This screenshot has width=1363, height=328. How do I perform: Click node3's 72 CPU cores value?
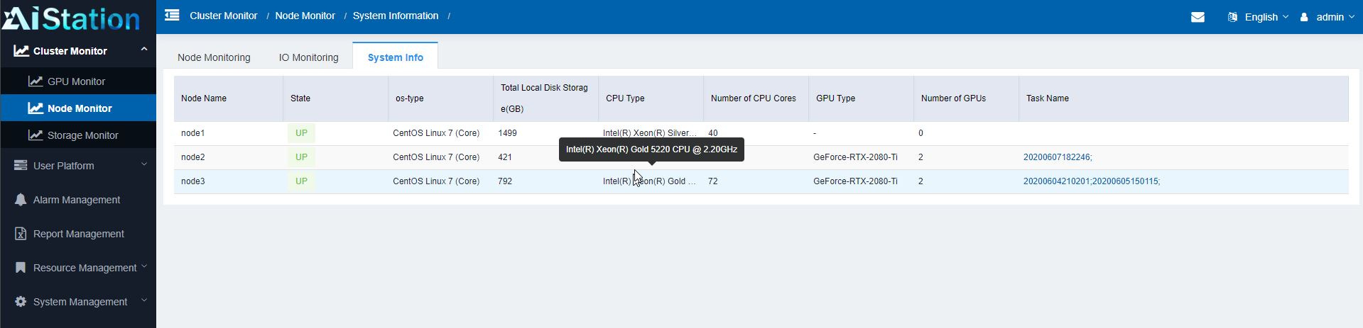click(x=712, y=181)
